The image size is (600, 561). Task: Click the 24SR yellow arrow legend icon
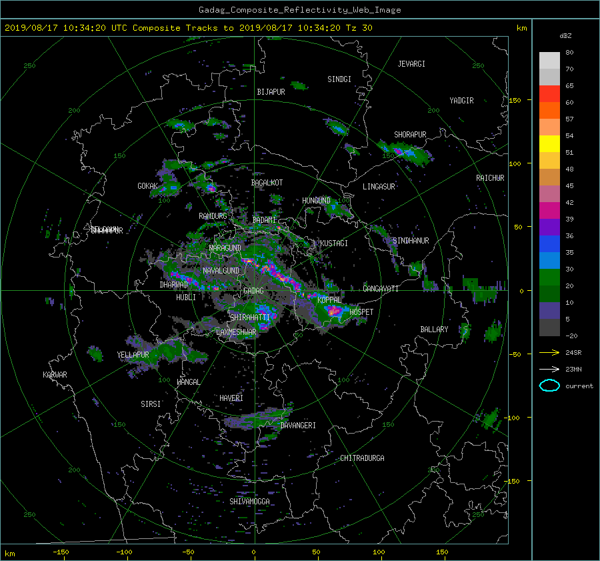coord(549,353)
